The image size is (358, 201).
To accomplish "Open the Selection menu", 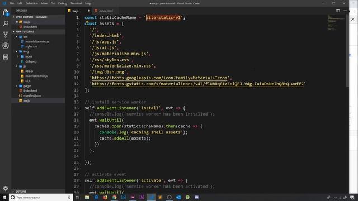I will pyautogui.click(x=32, y=3).
